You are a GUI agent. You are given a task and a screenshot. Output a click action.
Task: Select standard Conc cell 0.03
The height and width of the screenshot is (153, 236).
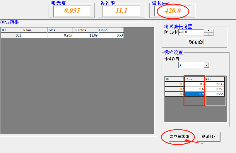tap(194, 84)
